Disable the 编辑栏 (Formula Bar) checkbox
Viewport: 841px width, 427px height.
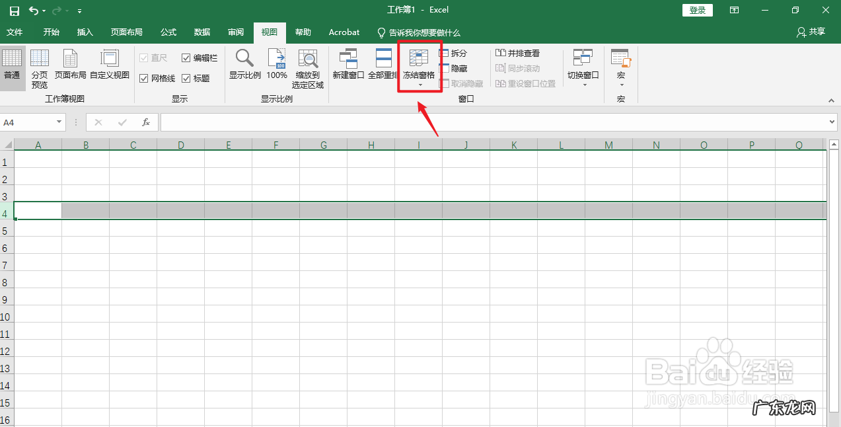(x=186, y=57)
